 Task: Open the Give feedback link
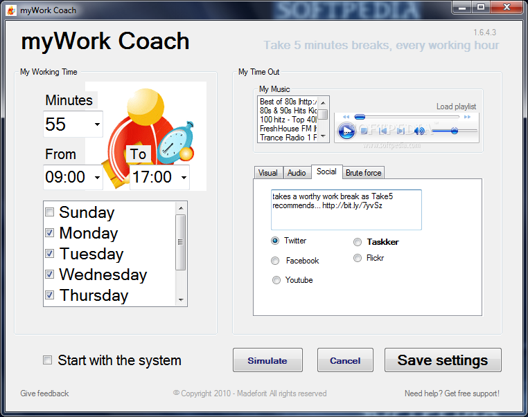(x=44, y=393)
